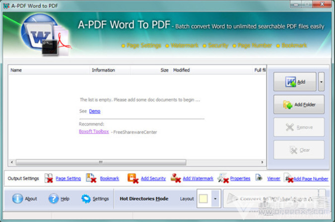
Task: Click the Viewer eye icon
Action: tap(259, 177)
